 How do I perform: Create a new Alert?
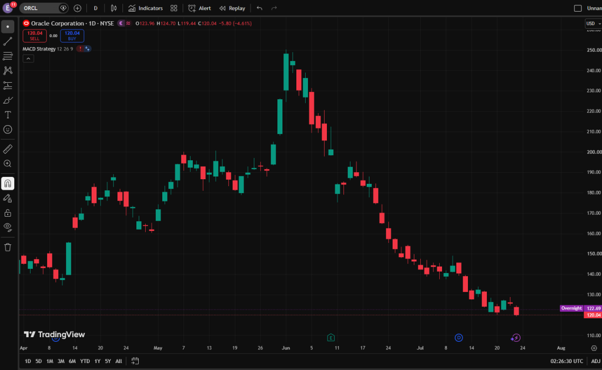tap(200, 8)
